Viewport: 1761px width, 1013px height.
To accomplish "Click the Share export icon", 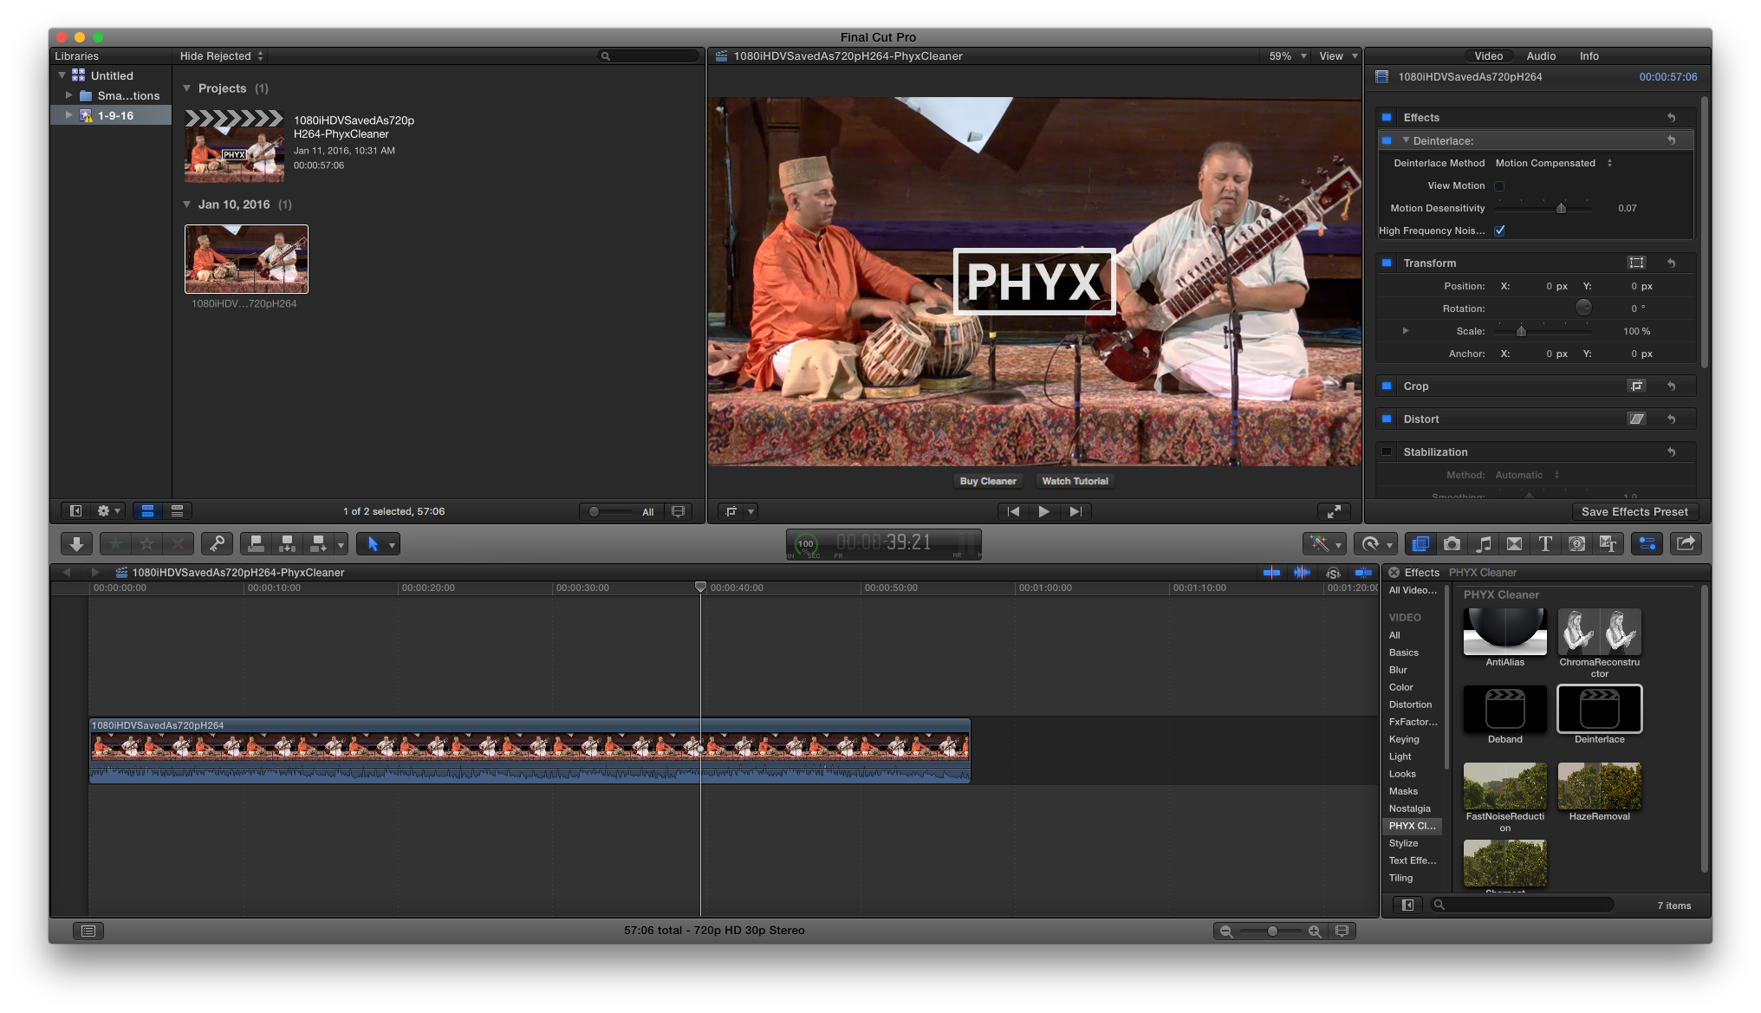I will (1686, 543).
